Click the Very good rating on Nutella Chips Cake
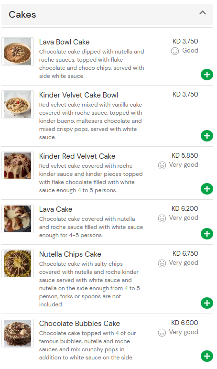The height and width of the screenshot is (369, 217). pyautogui.click(x=178, y=263)
